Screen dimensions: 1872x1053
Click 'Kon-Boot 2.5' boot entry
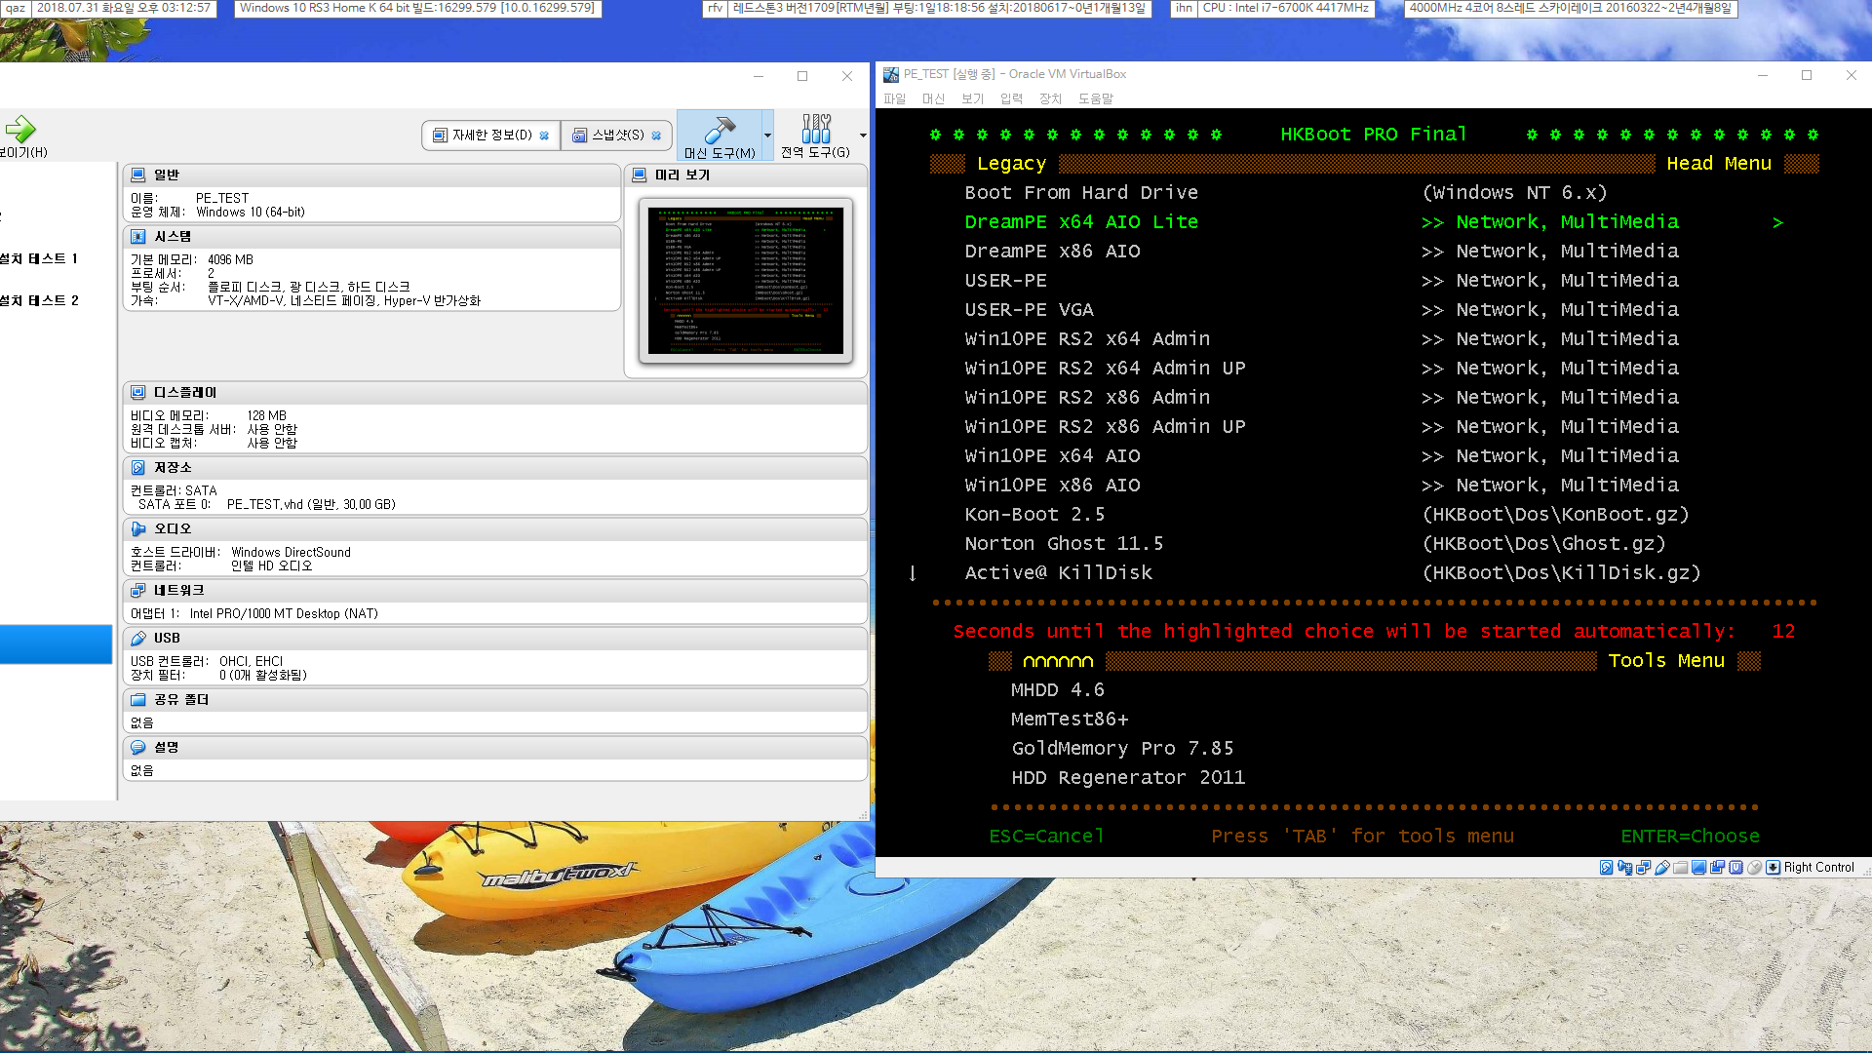(1034, 514)
